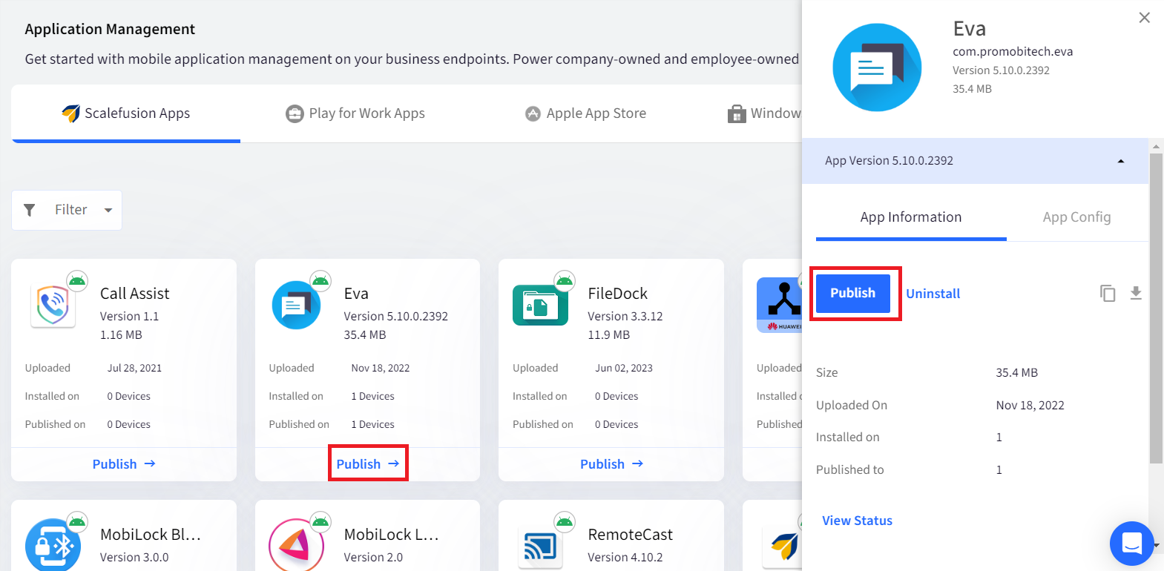Click the filter funnel icon

tap(30, 210)
